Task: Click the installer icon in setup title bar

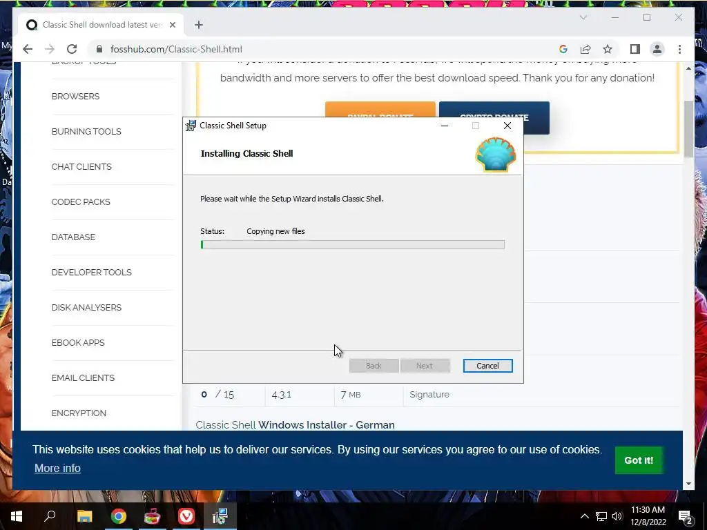Action: pyautogui.click(x=191, y=126)
